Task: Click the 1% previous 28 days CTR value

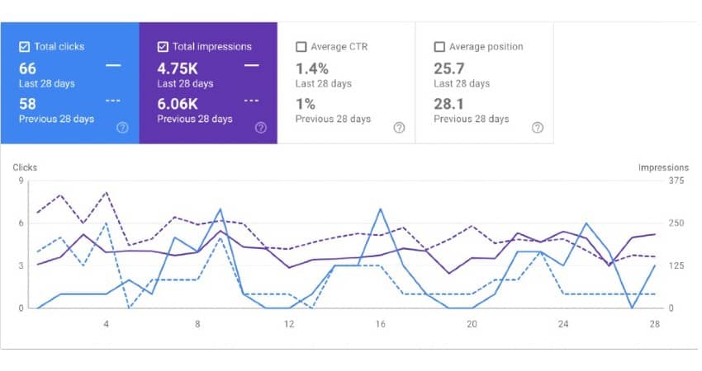Action: 304,104
